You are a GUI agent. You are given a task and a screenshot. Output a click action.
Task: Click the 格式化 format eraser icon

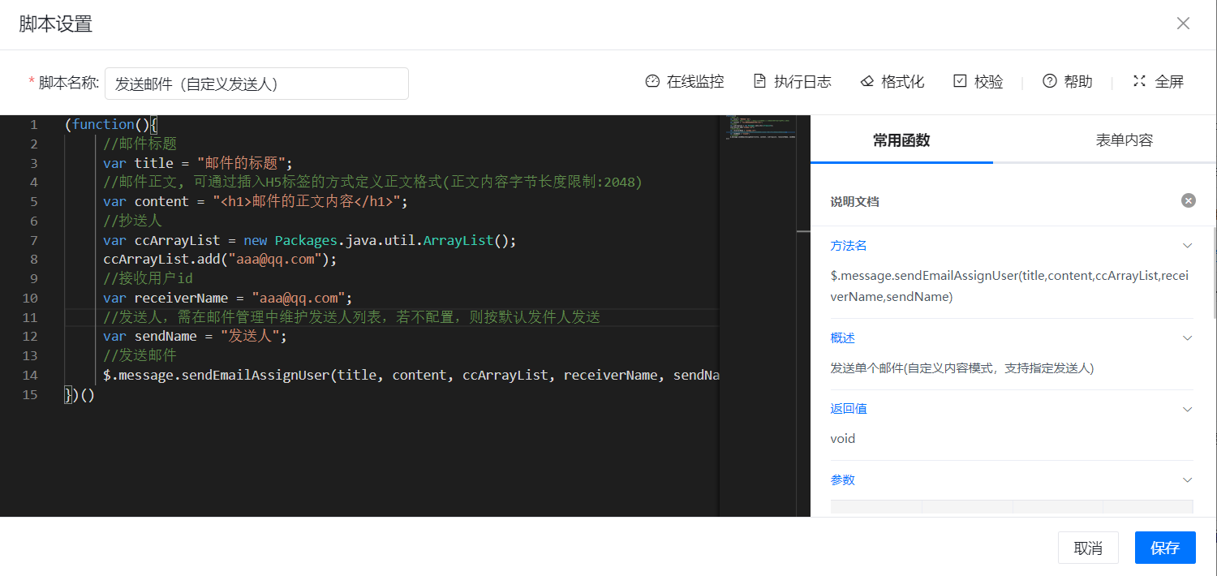tap(867, 82)
